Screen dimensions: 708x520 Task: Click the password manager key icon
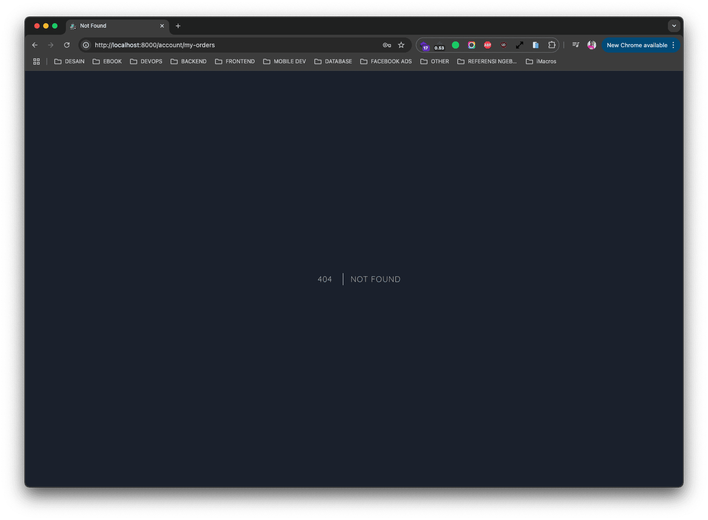point(387,45)
